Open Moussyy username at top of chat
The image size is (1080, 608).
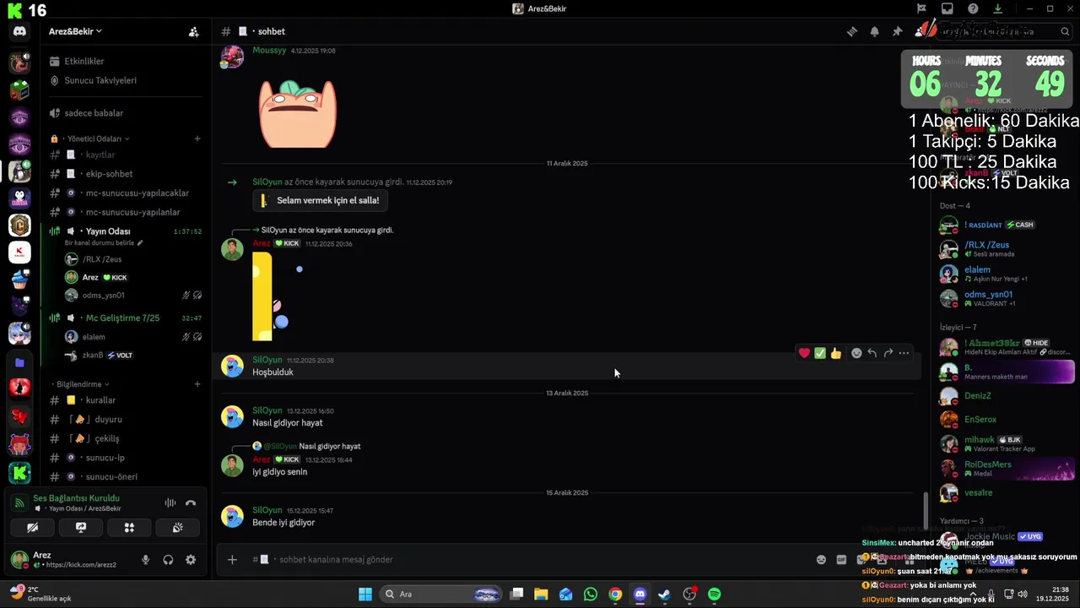click(269, 51)
